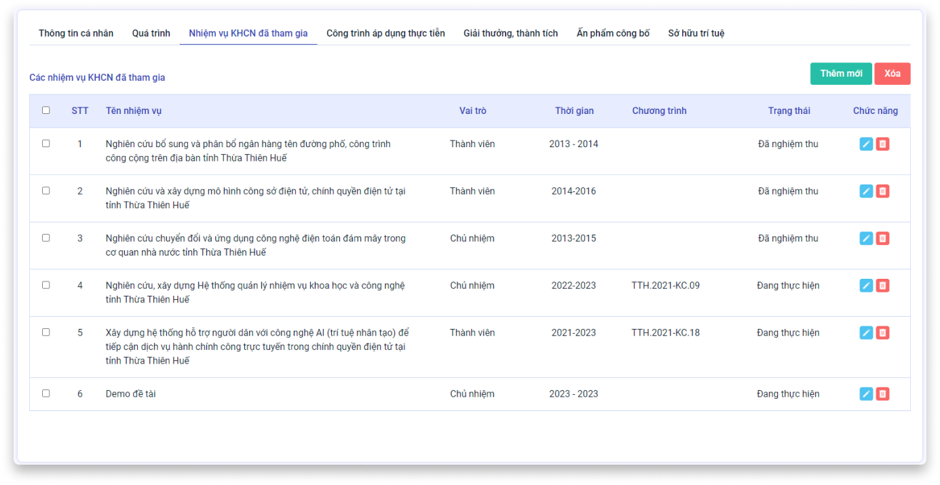This screenshot has height=485, width=940.
Task: Click Đã nghiệm thu status in row 1
Action: click(788, 144)
